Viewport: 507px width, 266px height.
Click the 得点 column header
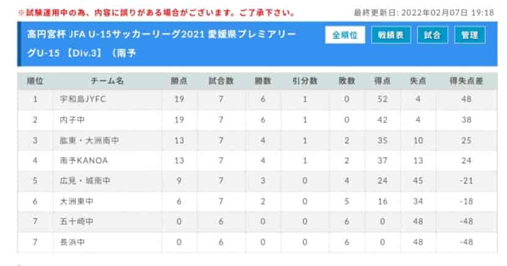pos(382,81)
